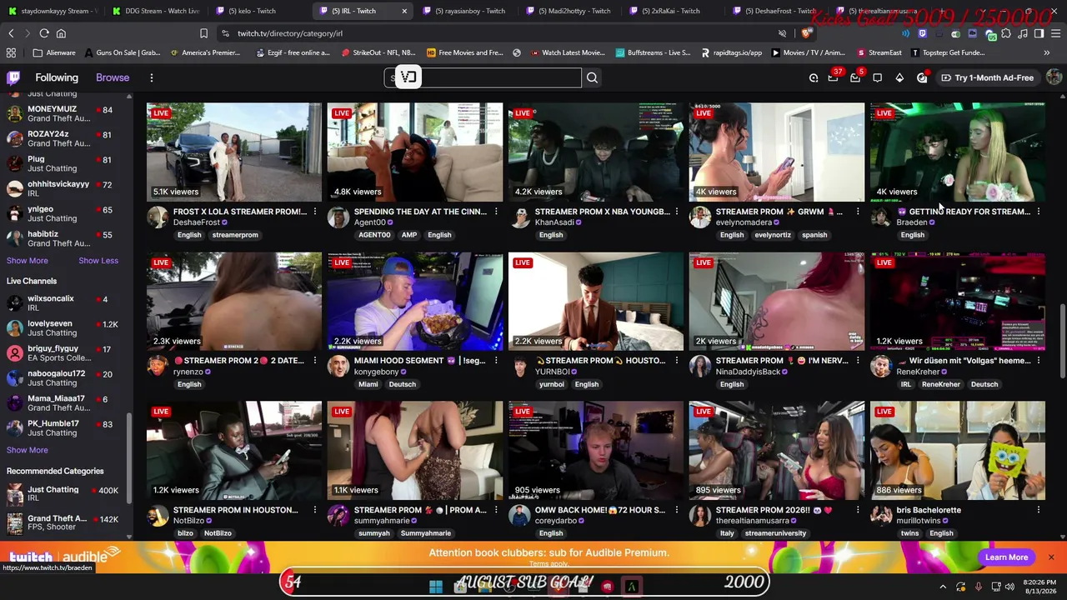
Task: Open the user profile avatar menu
Action: (x=1054, y=77)
